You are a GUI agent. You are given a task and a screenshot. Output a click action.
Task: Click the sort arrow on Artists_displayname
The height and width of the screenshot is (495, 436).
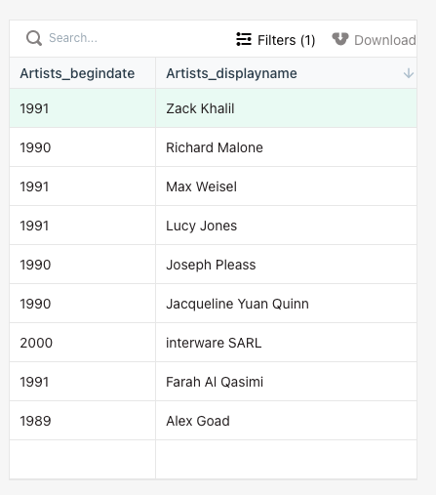click(x=409, y=73)
